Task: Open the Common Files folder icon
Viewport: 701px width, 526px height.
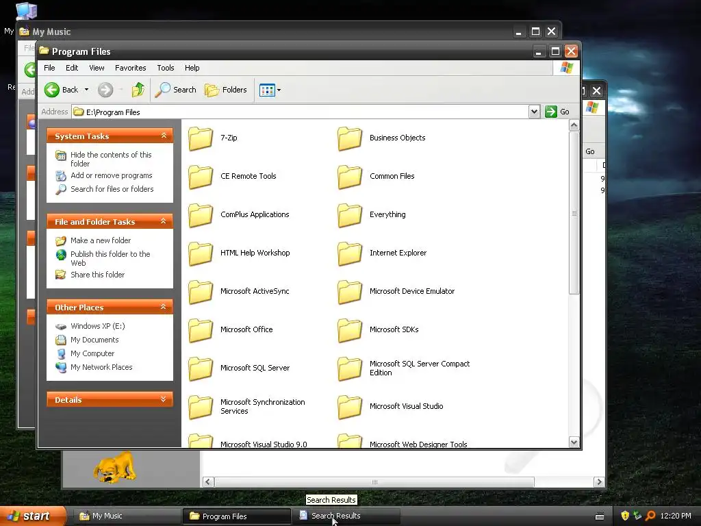Action: tap(350, 176)
